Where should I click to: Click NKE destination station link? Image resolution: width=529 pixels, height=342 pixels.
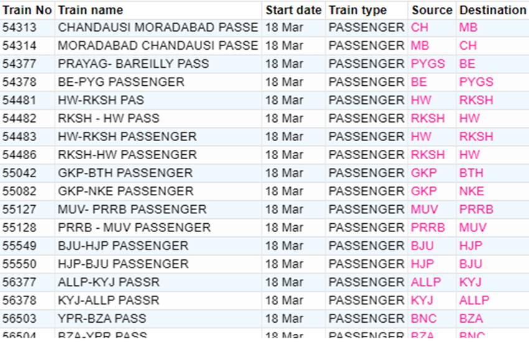point(472,191)
